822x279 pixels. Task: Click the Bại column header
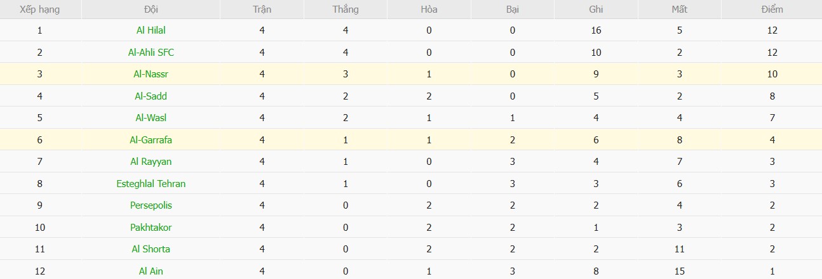512,10
